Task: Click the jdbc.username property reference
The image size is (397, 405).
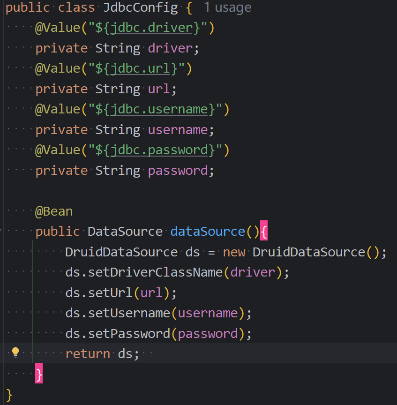Action: coord(159,109)
